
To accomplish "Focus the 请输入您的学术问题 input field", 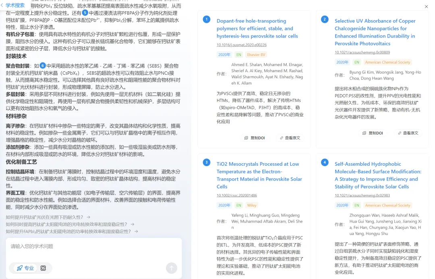I will (93, 247).
